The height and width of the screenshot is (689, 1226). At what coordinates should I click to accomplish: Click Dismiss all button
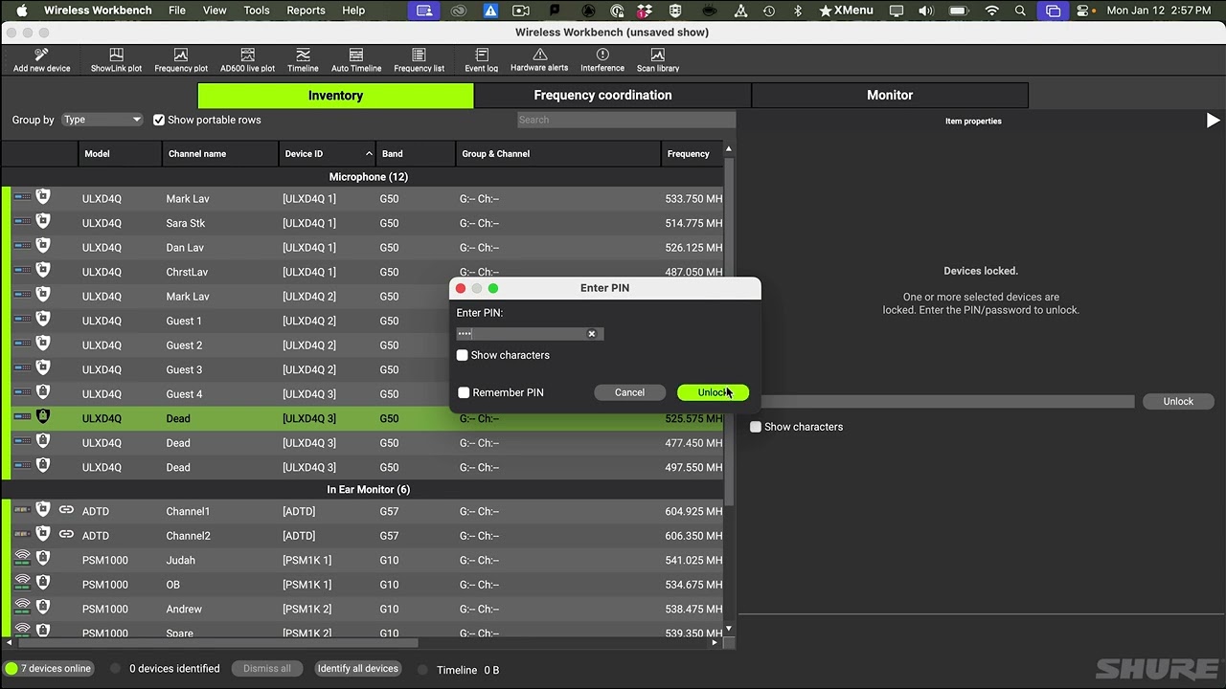(x=267, y=668)
